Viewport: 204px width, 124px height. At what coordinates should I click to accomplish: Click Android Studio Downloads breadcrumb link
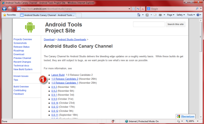tap(72, 39)
